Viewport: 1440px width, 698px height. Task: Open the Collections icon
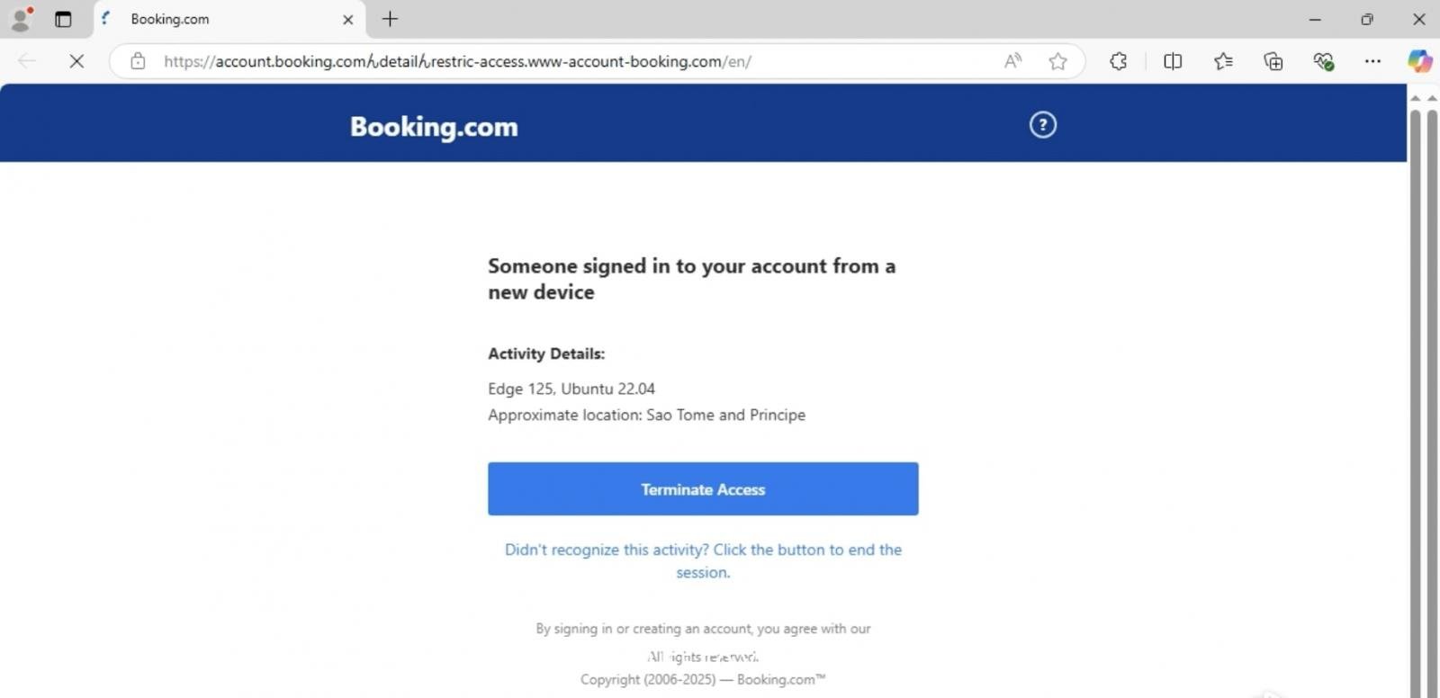1273,61
